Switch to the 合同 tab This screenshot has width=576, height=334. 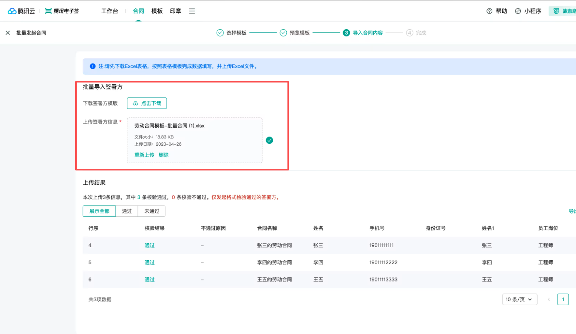tap(138, 11)
